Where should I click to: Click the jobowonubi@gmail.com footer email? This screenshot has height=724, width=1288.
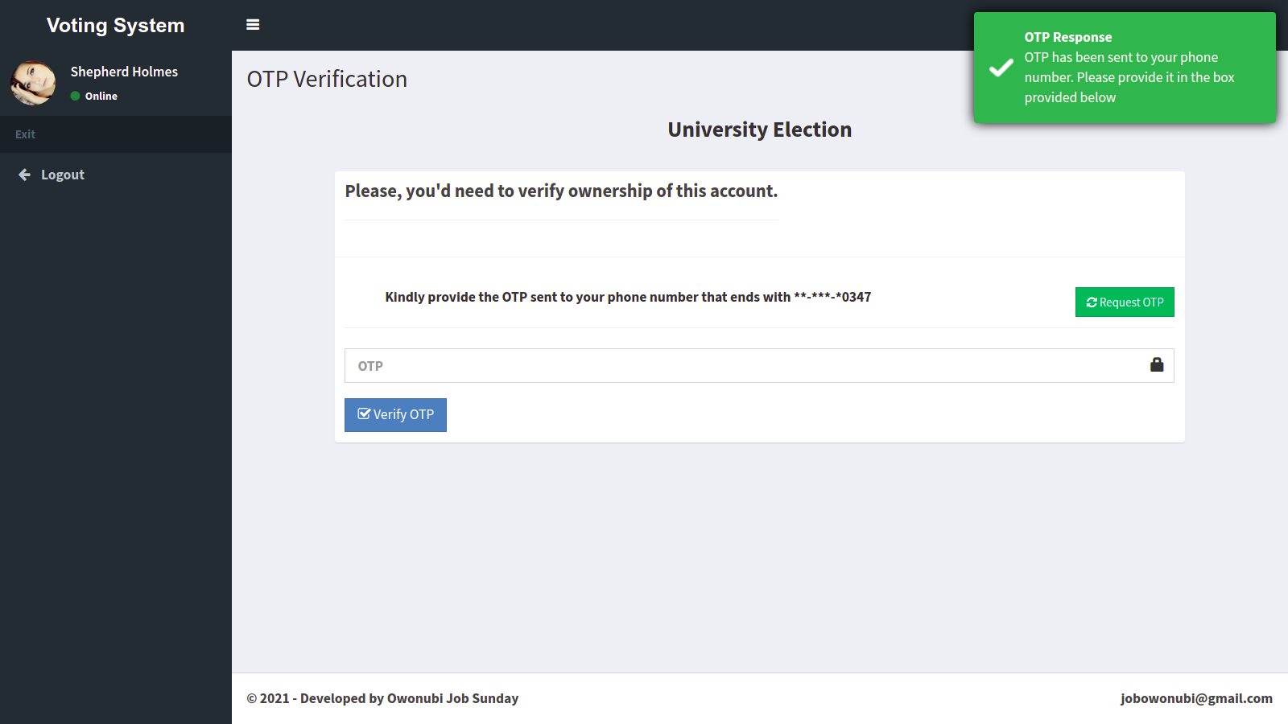1196,698
